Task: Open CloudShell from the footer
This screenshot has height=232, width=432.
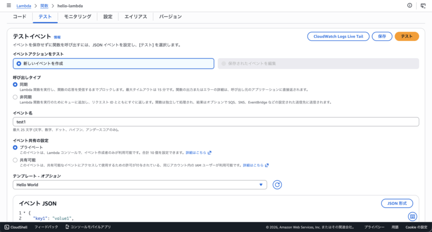Action: [x=16, y=227]
